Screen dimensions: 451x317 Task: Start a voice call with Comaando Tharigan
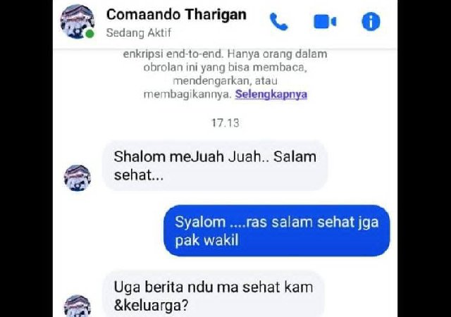click(278, 22)
